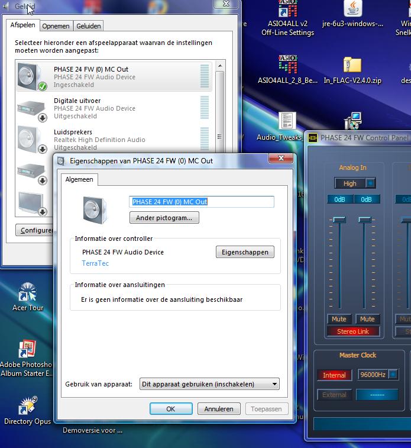Toggle Stereo Link for Analog In
Viewport: 411px width, 448px height.
click(353, 331)
